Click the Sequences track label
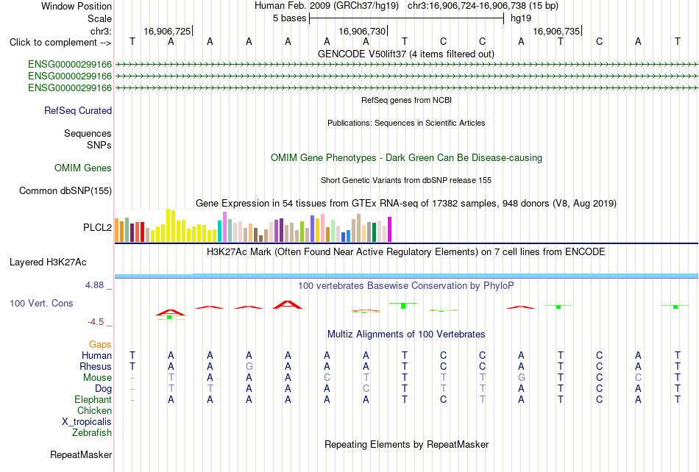 tap(88, 133)
